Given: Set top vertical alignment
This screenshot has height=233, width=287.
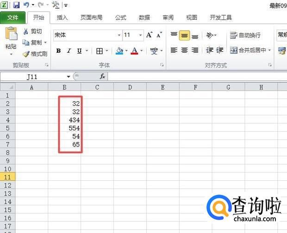Looking at the screenshot, I should (x=174, y=35).
